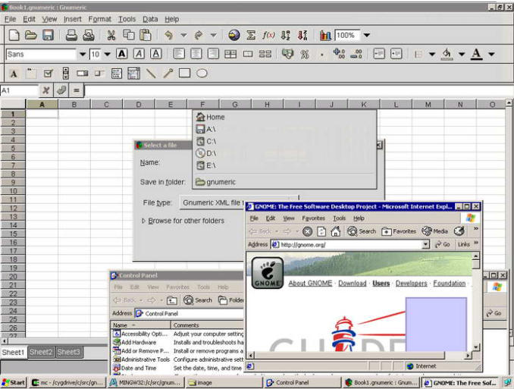Insert a chart with the graph icon
514x389 pixels.
point(325,35)
